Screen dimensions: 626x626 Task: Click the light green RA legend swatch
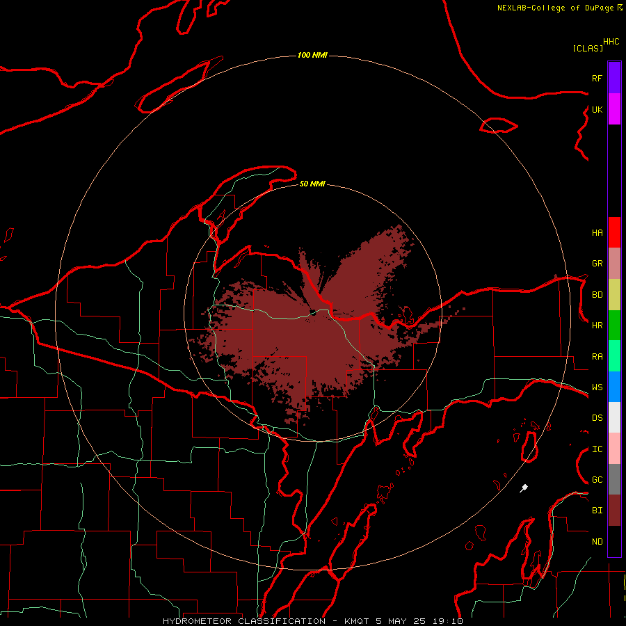[x=614, y=356]
